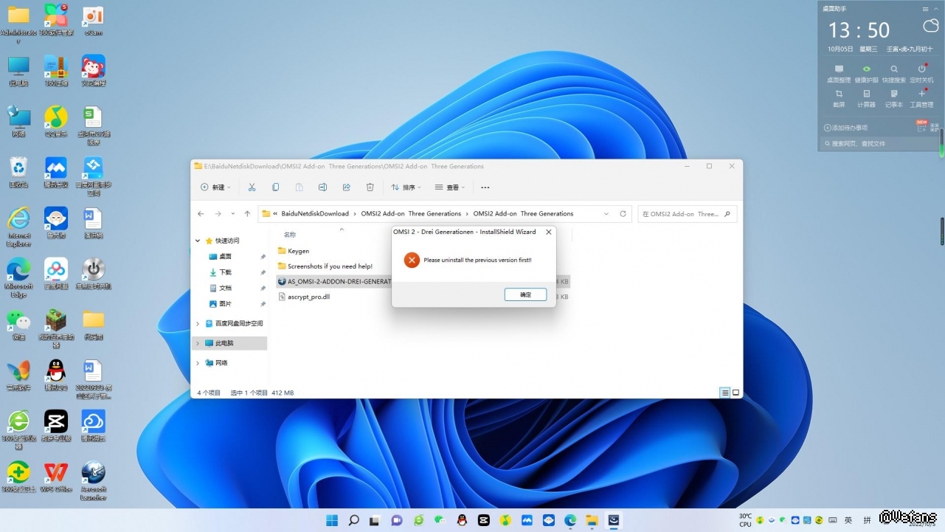
Task: Click the Share icon in Explorer toolbar
Action: 347,187
